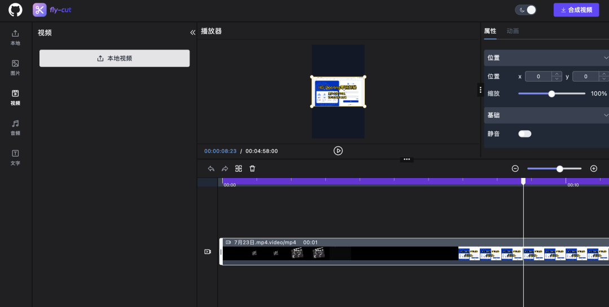Zoom in the timeline
Viewport: 609px width, 307px height.
pos(593,168)
